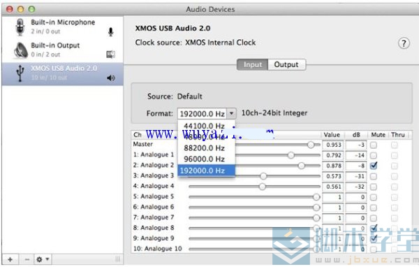This screenshot has height=267, width=419.
Task: Click the Analogue 3 Value field 0.573
Action: click(x=332, y=176)
